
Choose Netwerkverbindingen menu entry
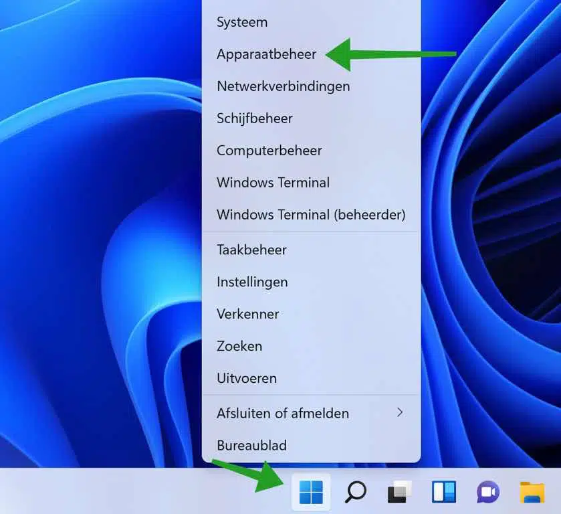point(312,86)
